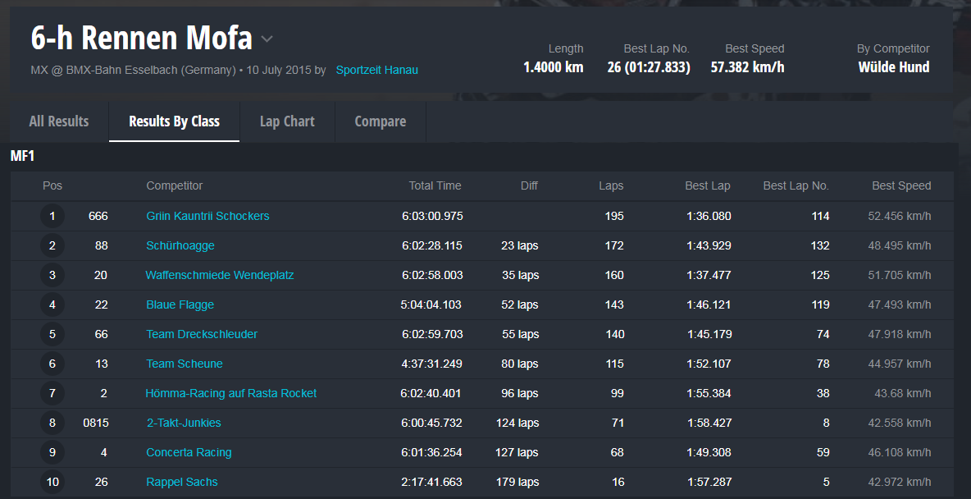
Task: View the Blaue Flagge team details
Action: pyautogui.click(x=180, y=304)
